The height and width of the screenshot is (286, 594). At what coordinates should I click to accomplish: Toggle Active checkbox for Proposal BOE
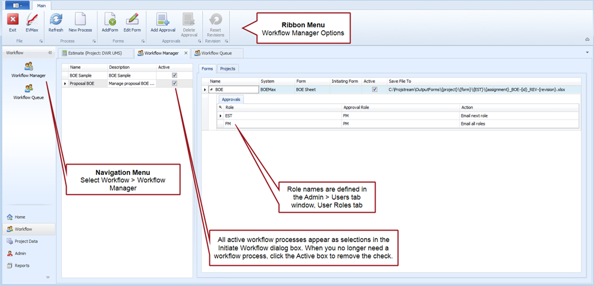point(174,84)
